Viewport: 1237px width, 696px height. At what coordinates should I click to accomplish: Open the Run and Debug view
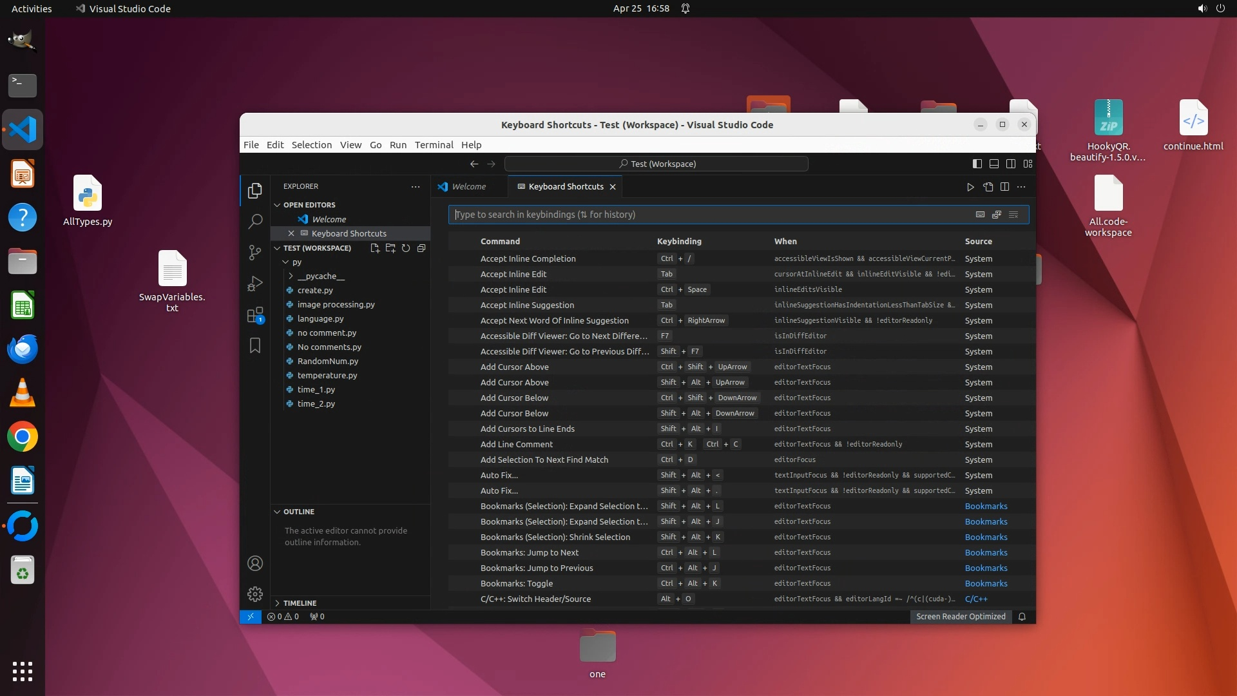[255, 284]
